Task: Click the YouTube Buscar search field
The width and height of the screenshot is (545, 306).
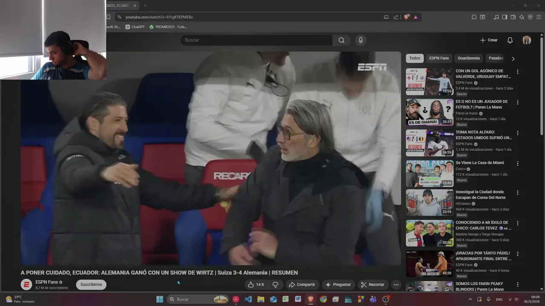Action: pos(257,40)
